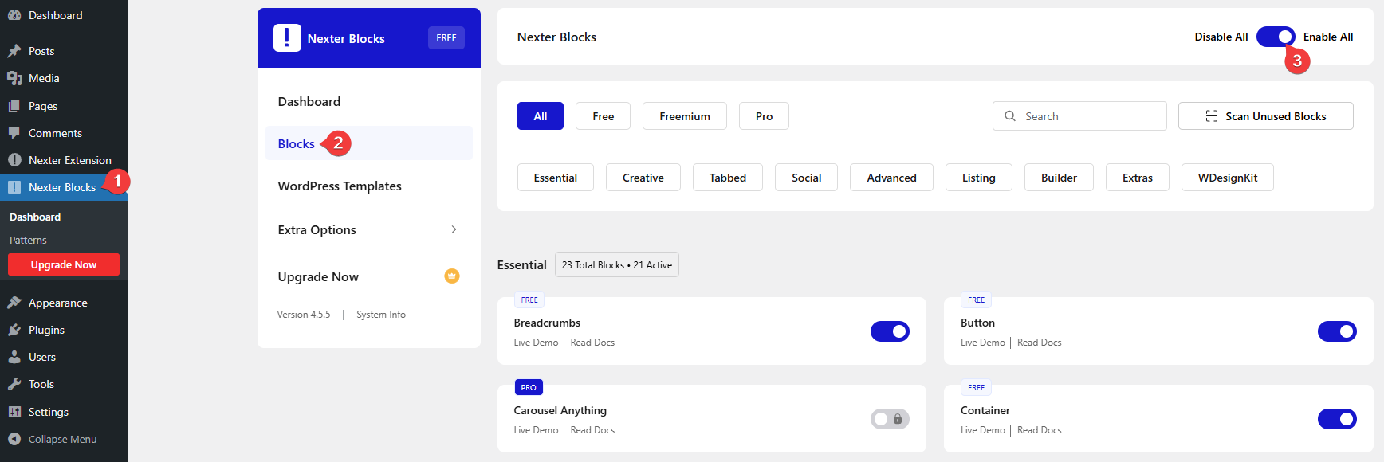Filter by Builder category
Image resolution: width=1384 pixels, height=462 pixels.
pos(1059,178)
